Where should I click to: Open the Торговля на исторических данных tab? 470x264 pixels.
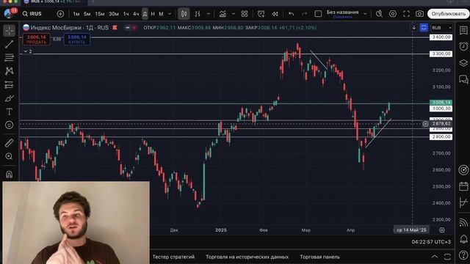247,257
